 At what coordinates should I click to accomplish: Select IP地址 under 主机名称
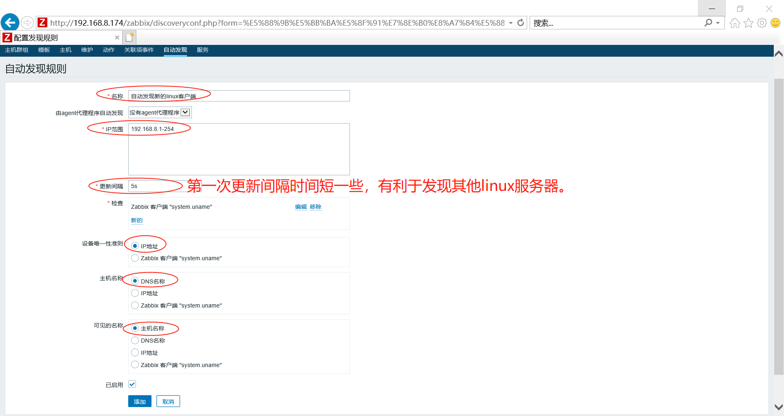[135, 293]
